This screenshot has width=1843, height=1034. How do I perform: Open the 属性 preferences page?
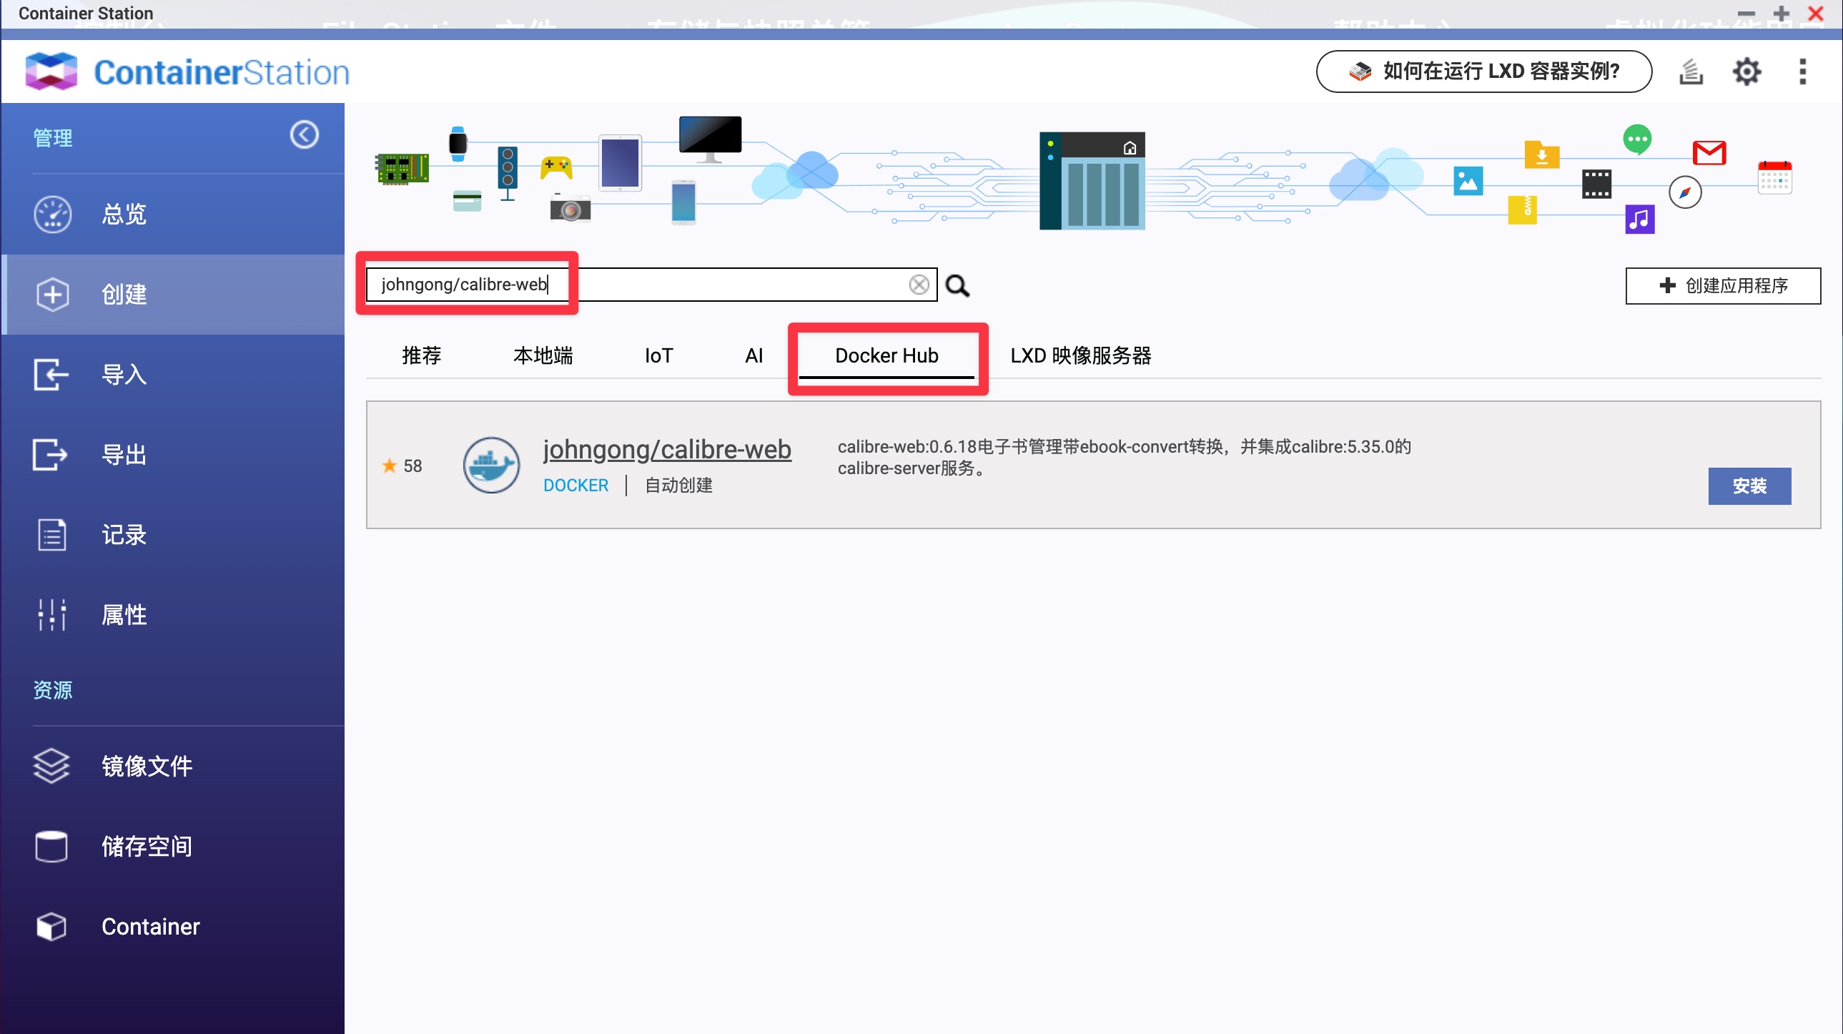coord(172,615)
